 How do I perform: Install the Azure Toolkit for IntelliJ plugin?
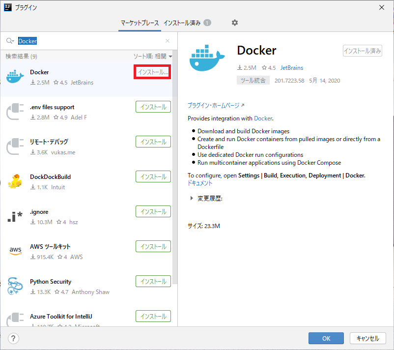point(153,316)
